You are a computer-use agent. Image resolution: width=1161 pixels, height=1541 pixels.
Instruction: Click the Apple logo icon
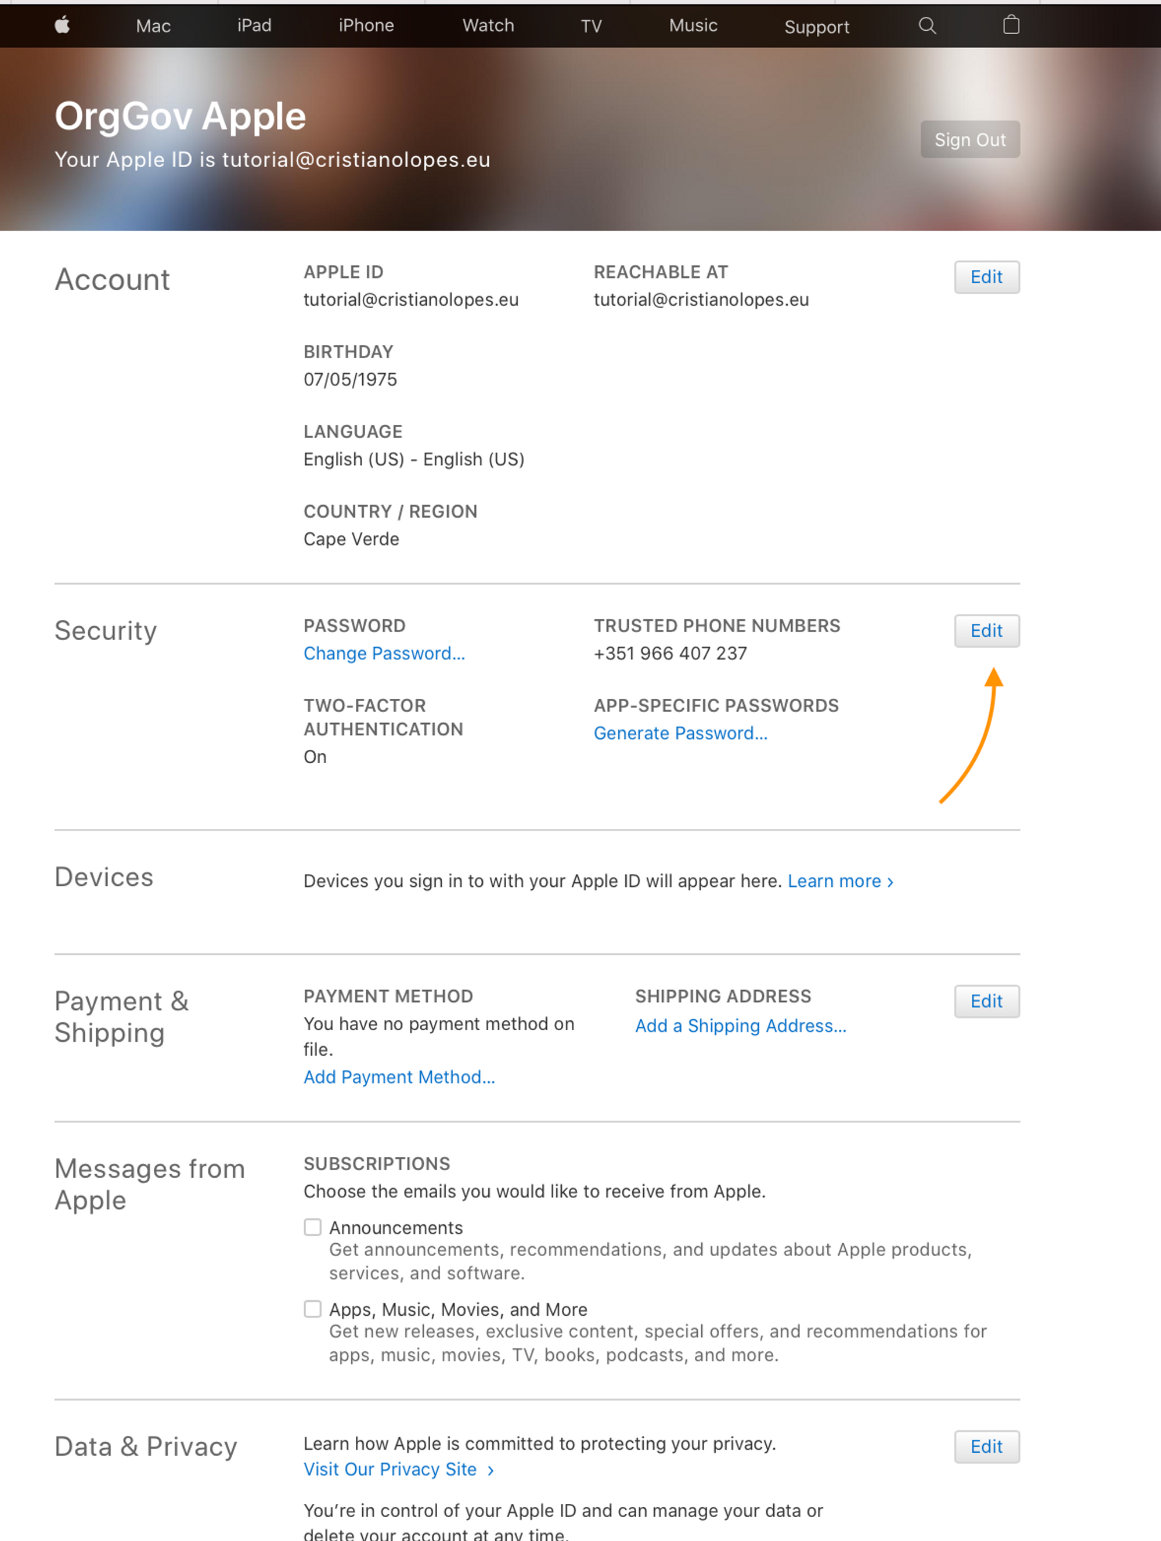pos(63,26)
